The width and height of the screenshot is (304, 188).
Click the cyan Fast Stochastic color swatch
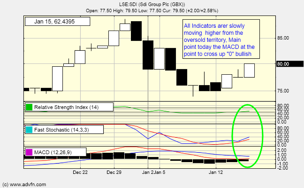click(29, 130)
